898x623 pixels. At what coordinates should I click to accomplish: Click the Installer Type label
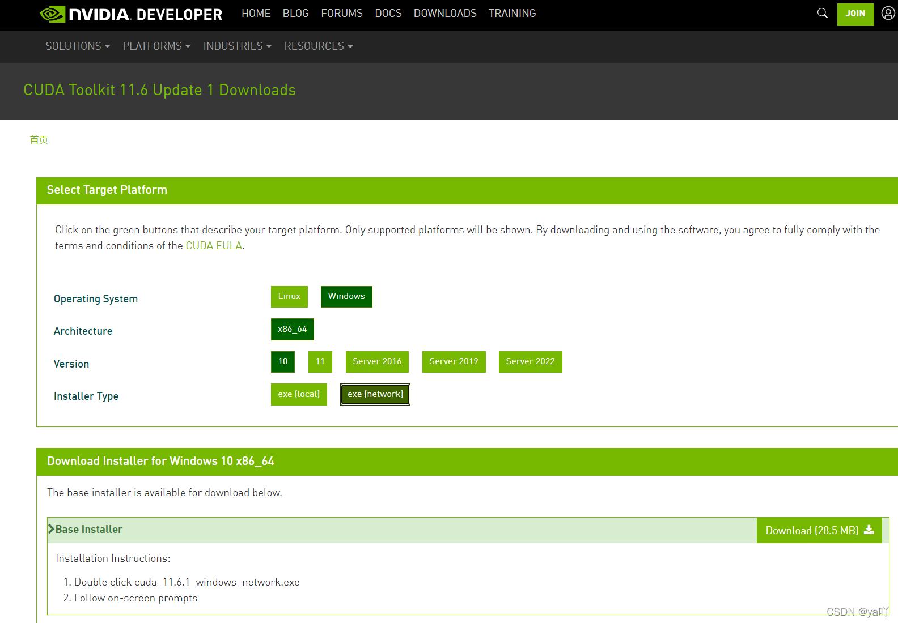coord(86,396)
